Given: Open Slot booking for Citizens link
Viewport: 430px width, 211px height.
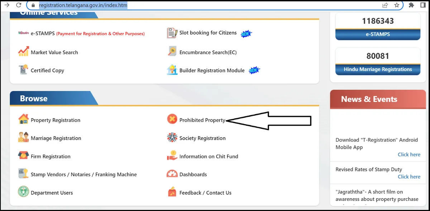Looking at the screenshot, I should point(208,33).
